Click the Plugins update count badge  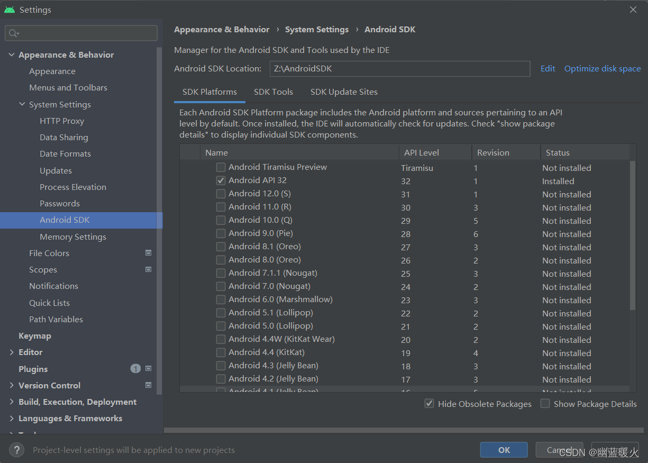135,369
